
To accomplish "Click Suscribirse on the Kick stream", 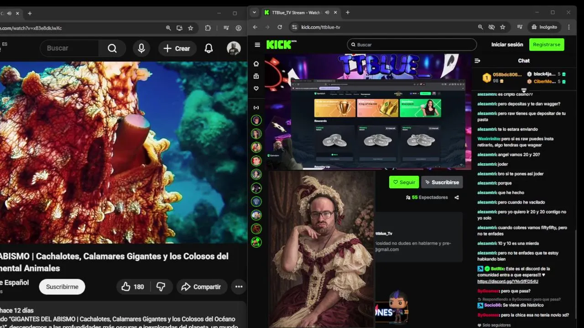I will pos(442,182).
